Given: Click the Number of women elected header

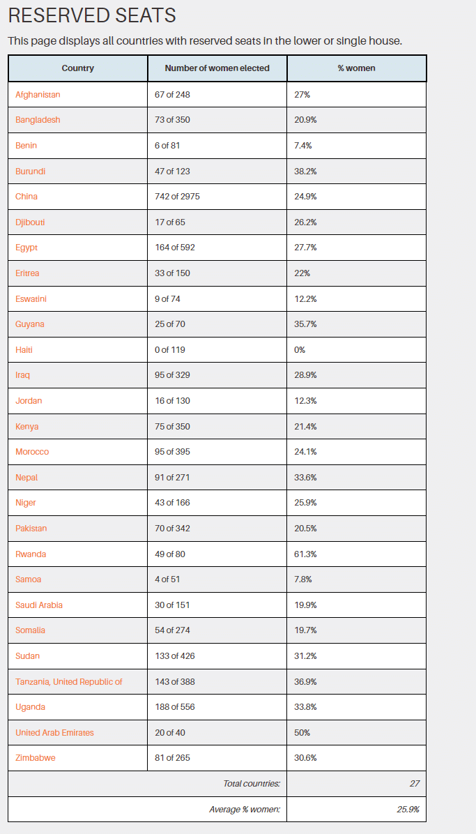Looking at the screenshot, I should click(x=217, y=68).
